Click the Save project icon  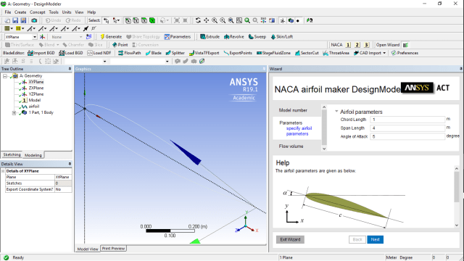tap(15, 20)
